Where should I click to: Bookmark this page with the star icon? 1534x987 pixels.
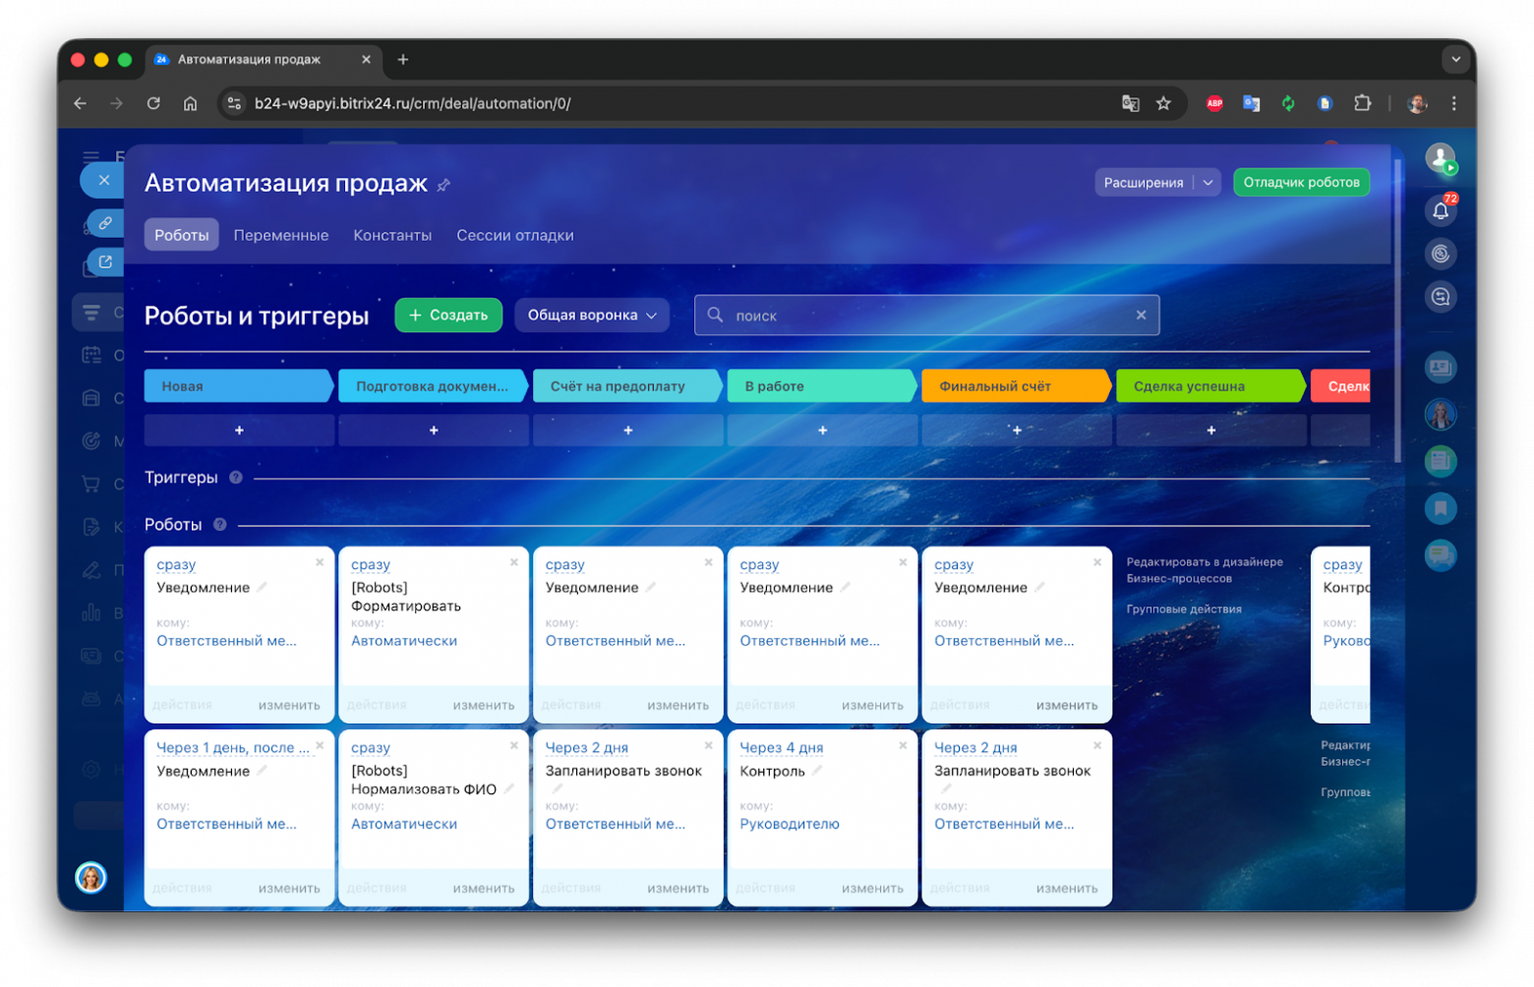[1163, 103]
